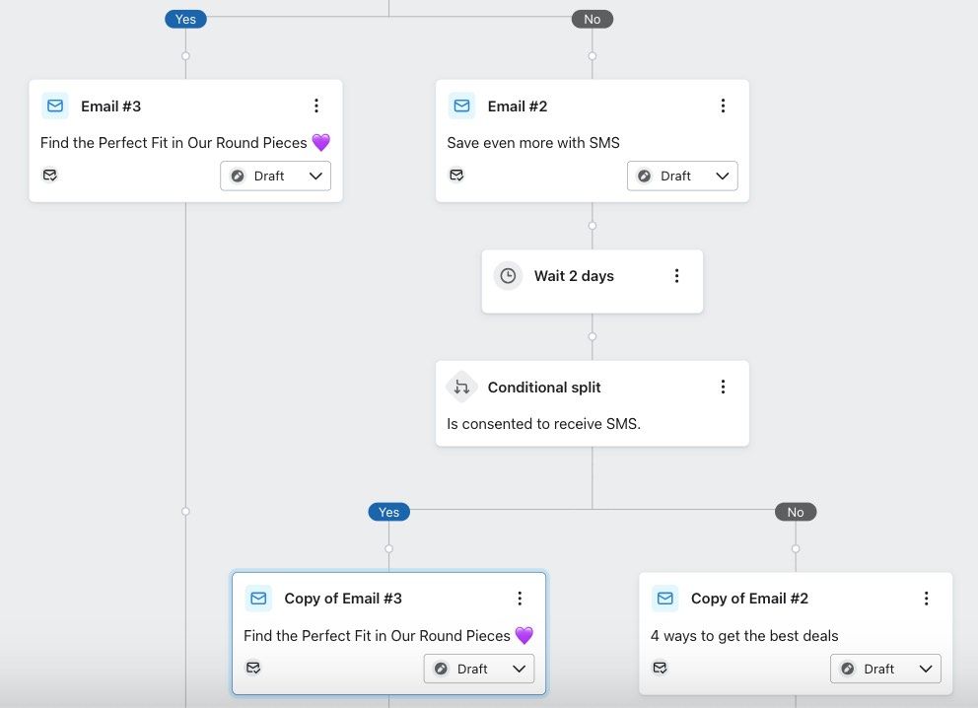Image resolution: width=978 pixels, height=708 pixels.
Task: Click the Yes branch label below Conditional split
Action: pyautogui.click(x=388, y=512)
